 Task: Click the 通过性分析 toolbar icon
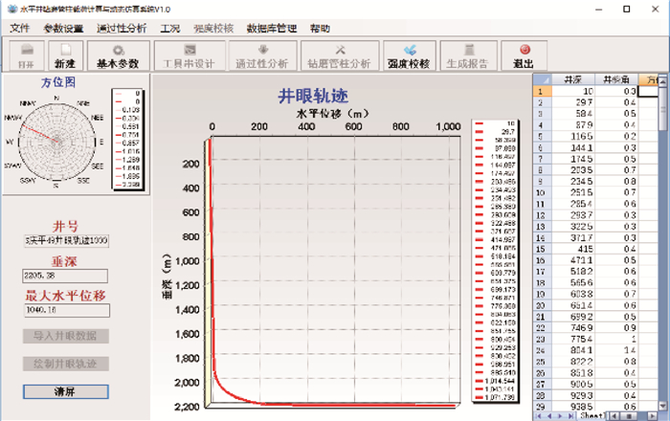click(259, 54)
